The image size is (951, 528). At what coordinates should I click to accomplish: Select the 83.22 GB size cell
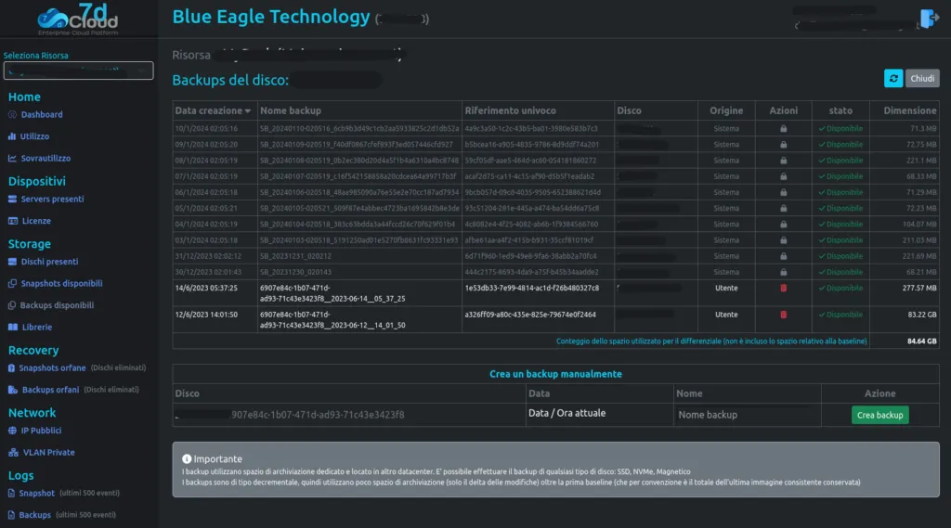click(x=922, y=315)
